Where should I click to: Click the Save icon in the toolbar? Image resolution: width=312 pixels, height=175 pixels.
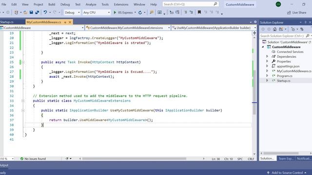31,12
